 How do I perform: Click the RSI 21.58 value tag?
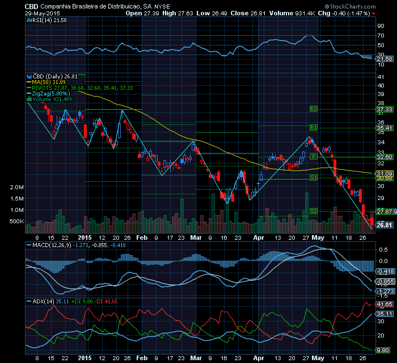click(x=385, y=59)
